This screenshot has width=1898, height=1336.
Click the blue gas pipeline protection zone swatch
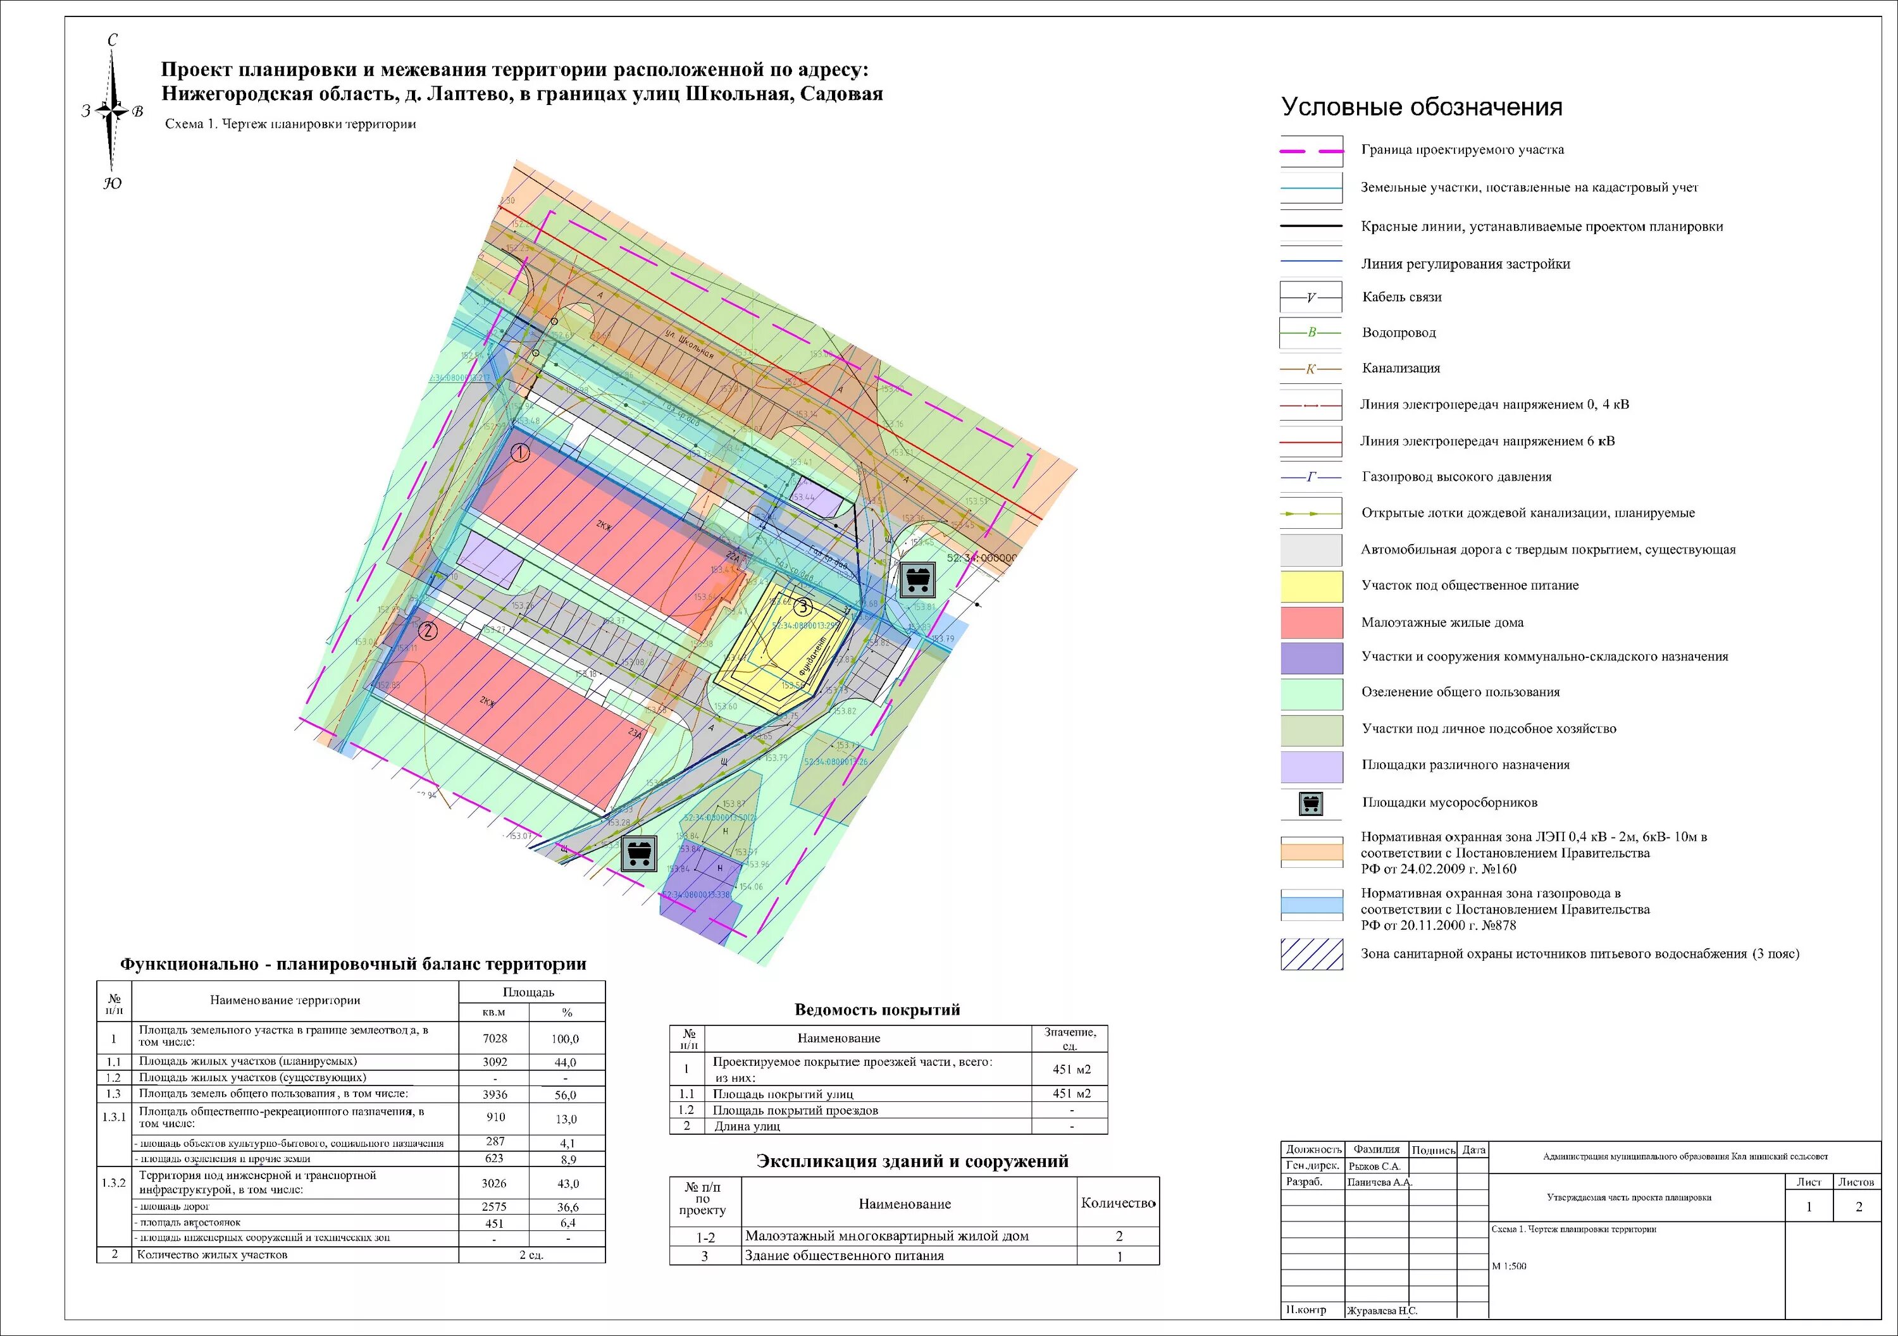[1311, 905]
